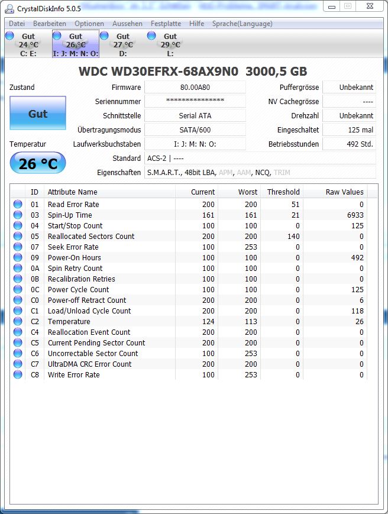Image resolution: width=388 pixels, height=514 pixels.
Task: Click the status orb for Read Error Rate
Action: 18,204
